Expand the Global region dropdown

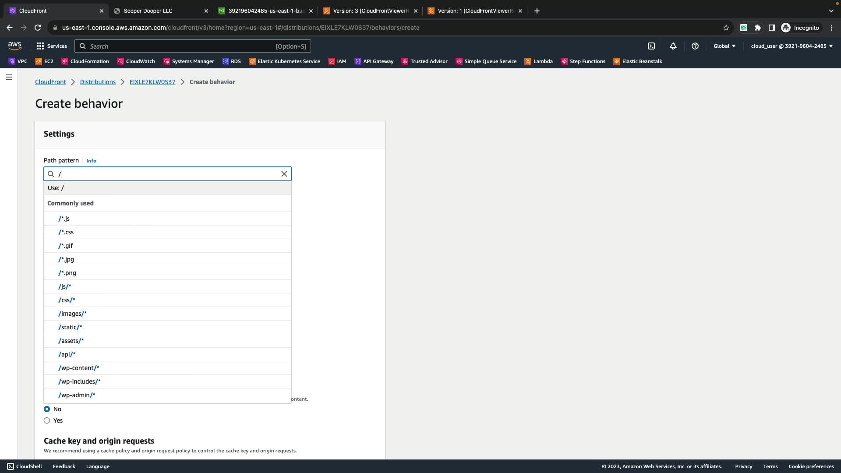724,46
